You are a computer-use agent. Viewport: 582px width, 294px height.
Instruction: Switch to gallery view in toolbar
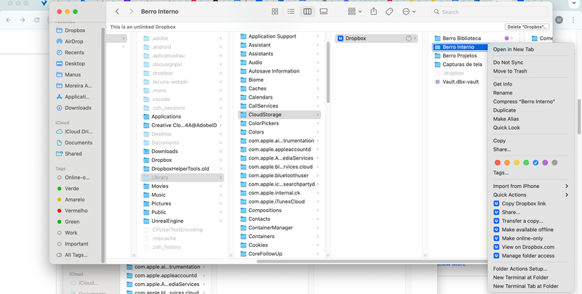click(x=323, y=12)
